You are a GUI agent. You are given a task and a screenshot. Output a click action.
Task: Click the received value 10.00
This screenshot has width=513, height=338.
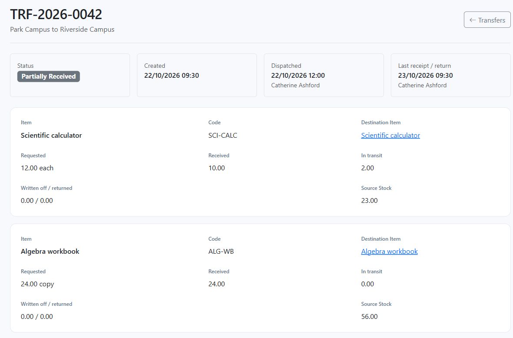[217, 168]
